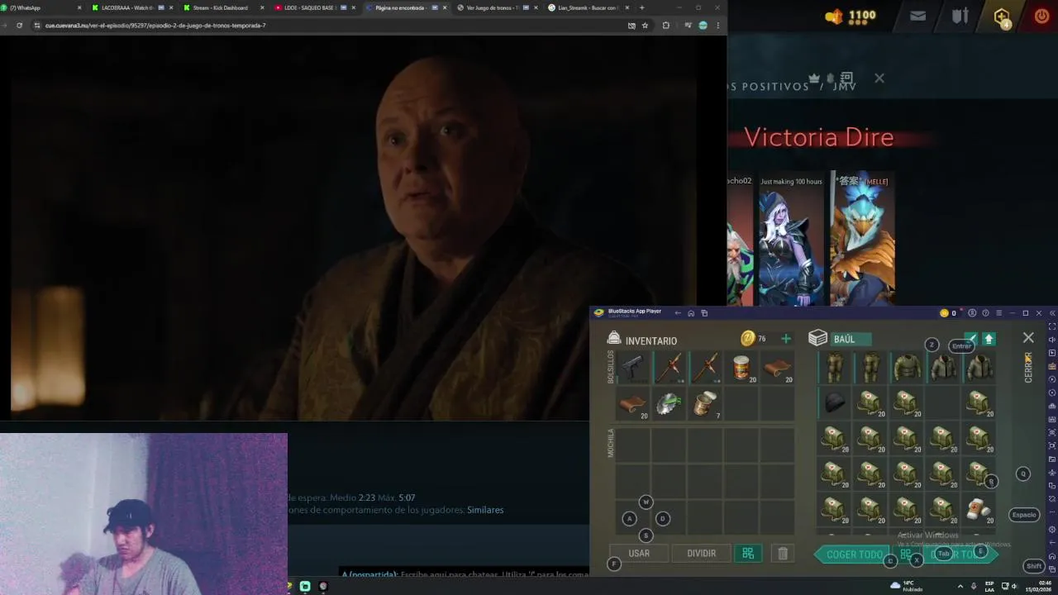Screen dimensions: 1058x595
Task: Click the chest upgrade arrow icon
Action: [989, 339]
